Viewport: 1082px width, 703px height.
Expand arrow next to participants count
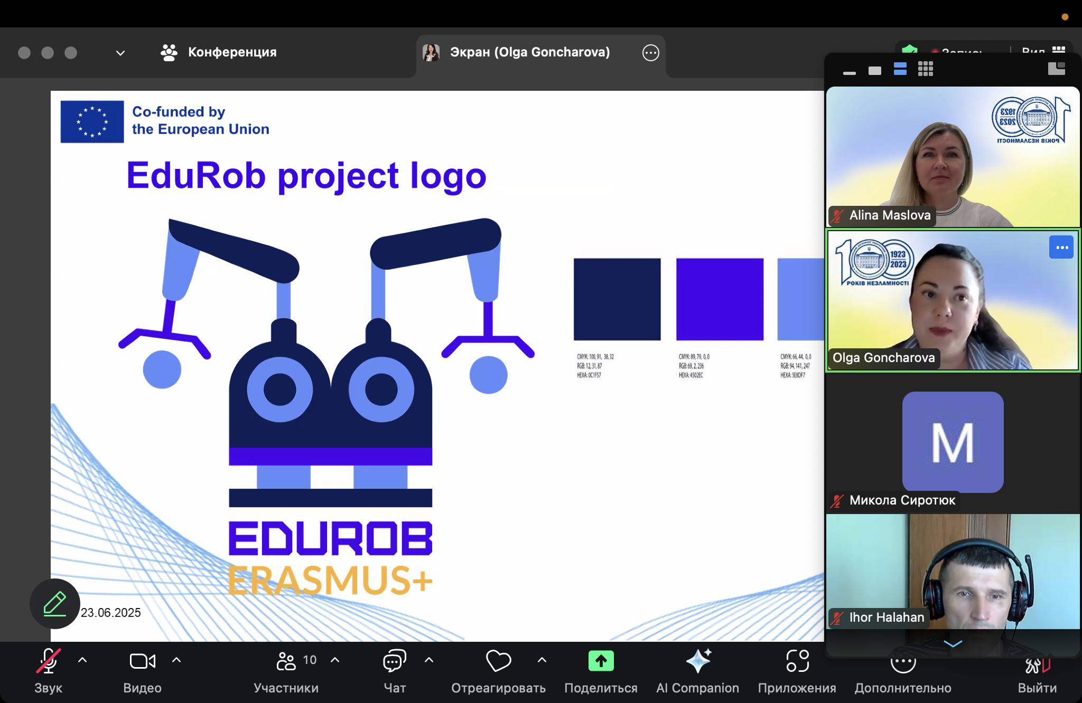point(335,660)
